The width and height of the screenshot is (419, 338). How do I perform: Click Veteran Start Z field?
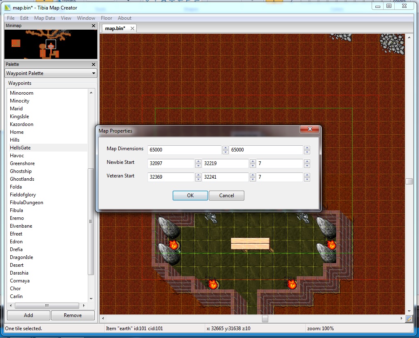coord(280,177)
